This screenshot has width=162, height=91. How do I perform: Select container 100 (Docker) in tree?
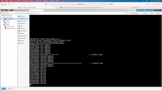(x=10, y=19)
